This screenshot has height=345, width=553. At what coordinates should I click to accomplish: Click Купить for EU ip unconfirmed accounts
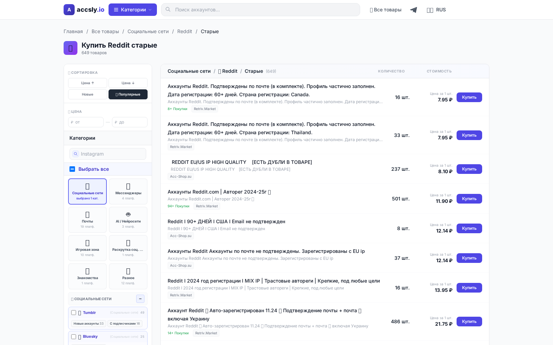click(469, 258)
